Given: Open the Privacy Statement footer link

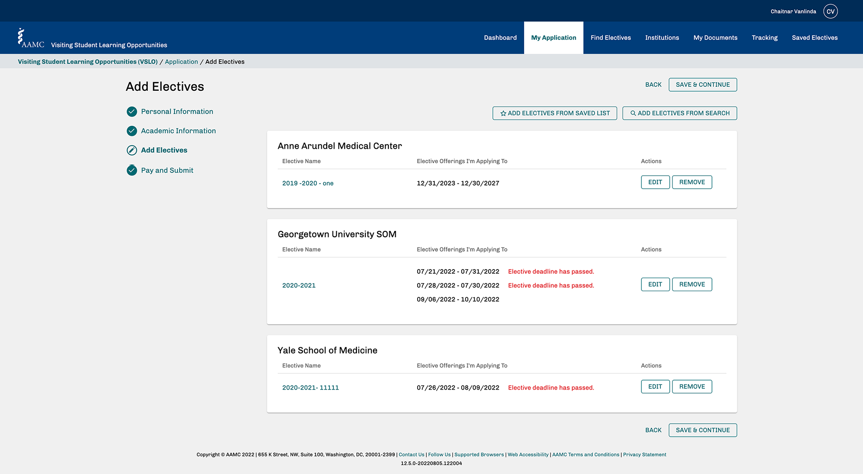Looking at the screenshot, I should (x=645, y=455).
